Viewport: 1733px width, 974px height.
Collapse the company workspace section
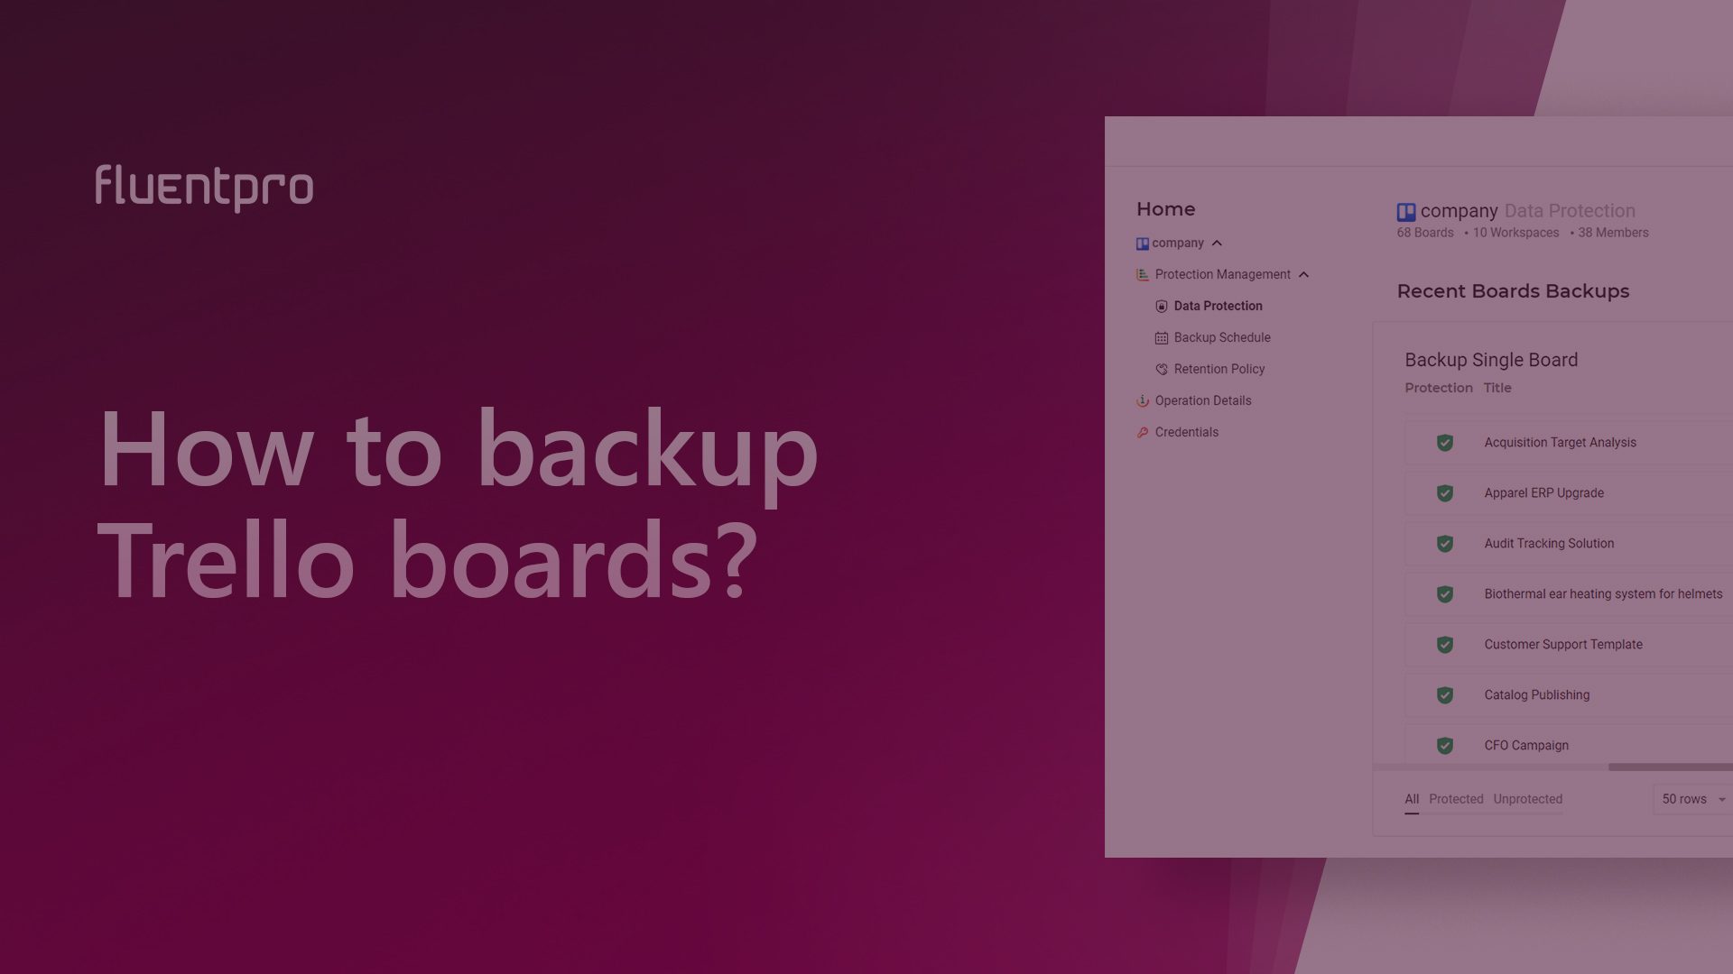pyautogui.click(x=1217, y=243)
